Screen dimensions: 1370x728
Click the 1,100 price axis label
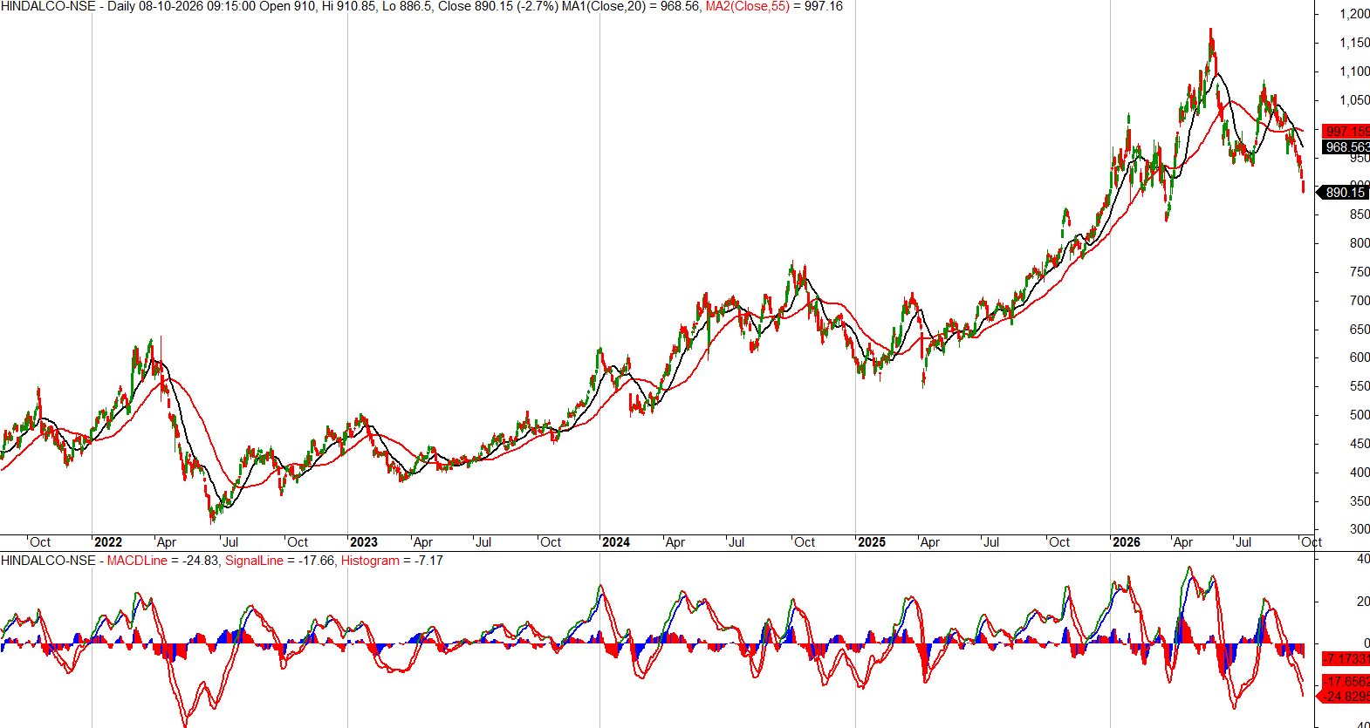1354,71
